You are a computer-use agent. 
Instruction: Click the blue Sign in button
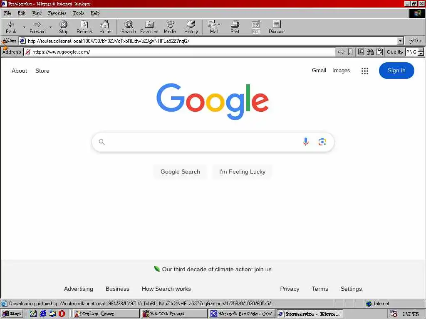point(396,71)
